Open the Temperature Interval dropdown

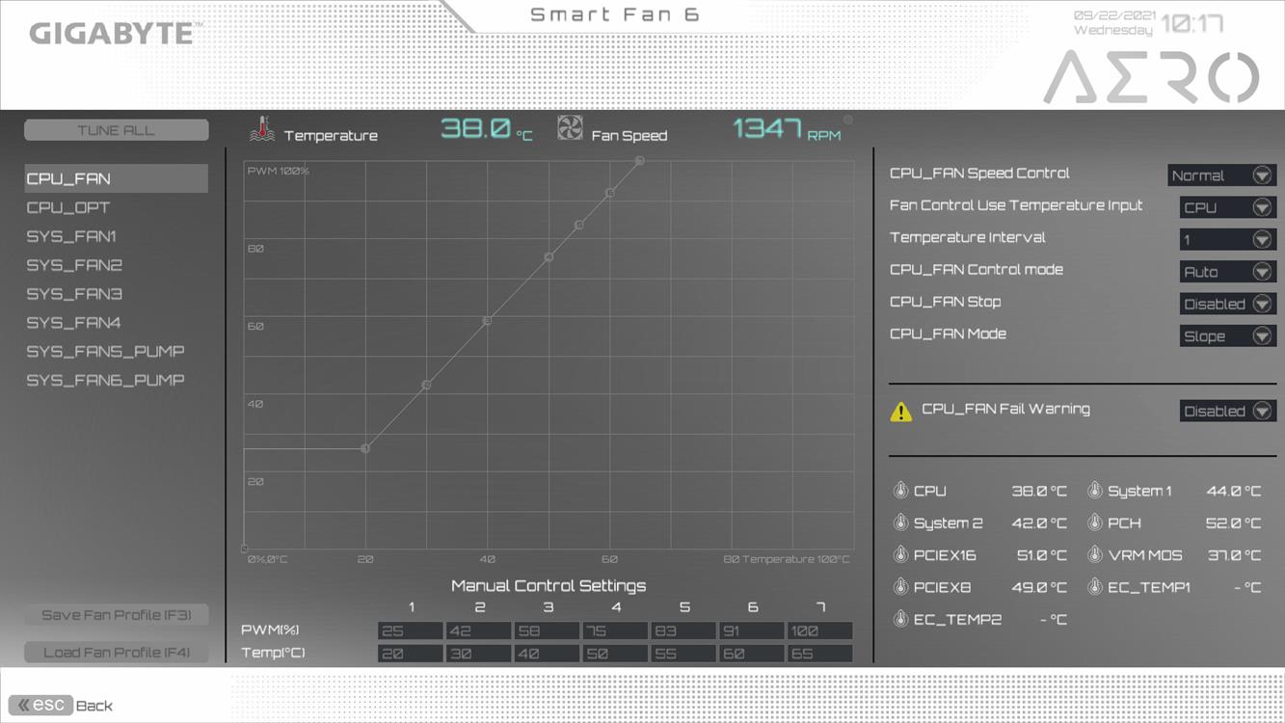(x=1227, y=240)
